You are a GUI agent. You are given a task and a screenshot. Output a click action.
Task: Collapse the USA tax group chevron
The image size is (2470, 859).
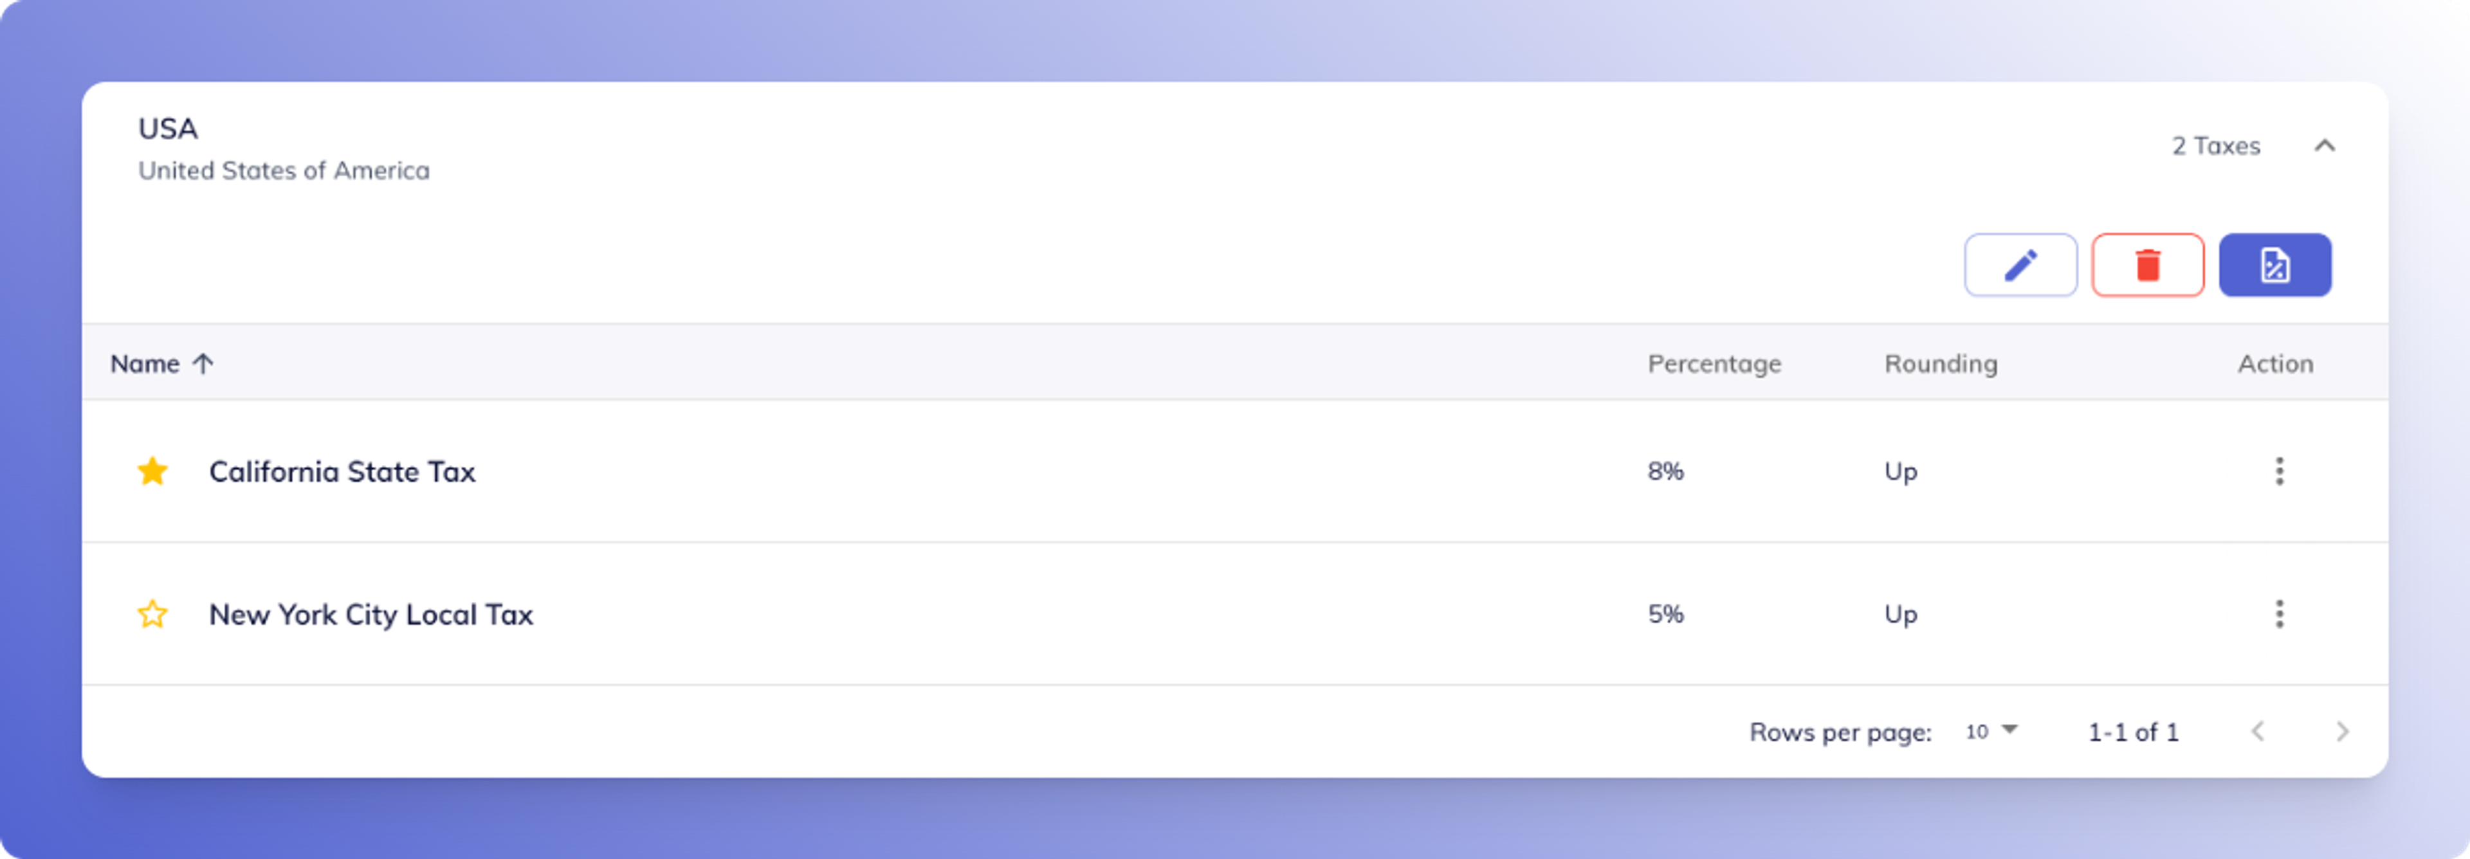tap(2324, 146)
